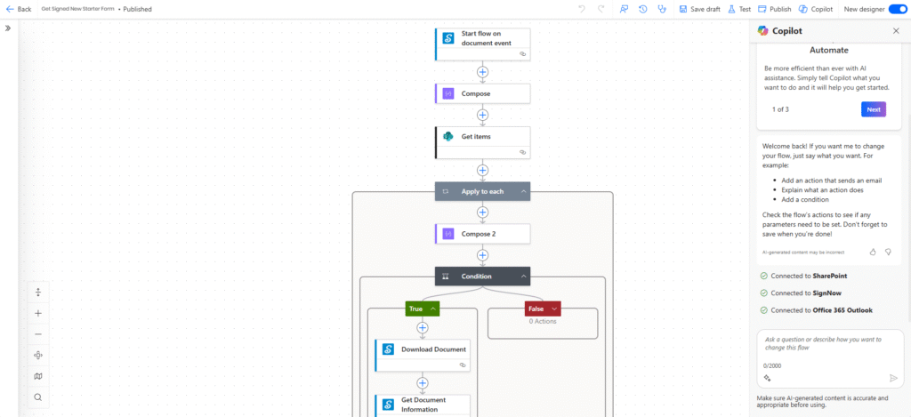
Task: Collapse the Apply to each loop
Action: pyautogui.click(x=524, y=191)
